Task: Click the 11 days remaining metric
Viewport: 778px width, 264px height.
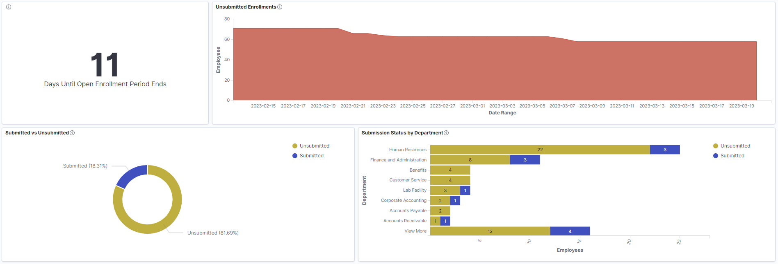Action: pyautogui.click(x=105, y=65)
